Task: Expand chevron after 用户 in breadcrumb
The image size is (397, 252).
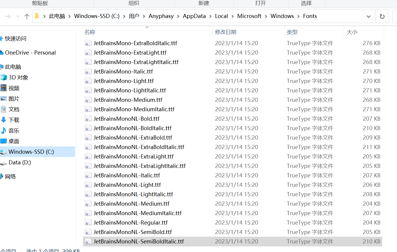Action: 144,16
